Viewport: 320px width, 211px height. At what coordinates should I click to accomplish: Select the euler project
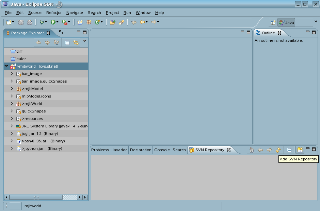pos(46,59)
